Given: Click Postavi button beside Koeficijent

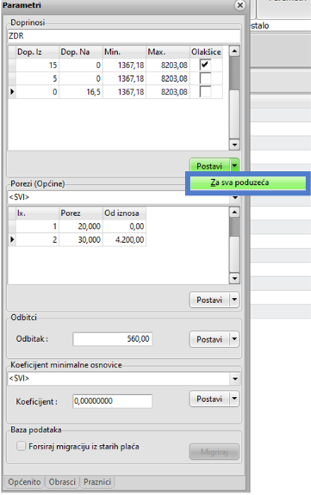Looking at the screenshot, I should pyautogui.click(x=209, y=399).
